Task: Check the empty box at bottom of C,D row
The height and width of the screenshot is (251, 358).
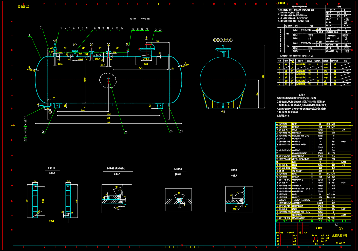Action: tap(317, 45)
